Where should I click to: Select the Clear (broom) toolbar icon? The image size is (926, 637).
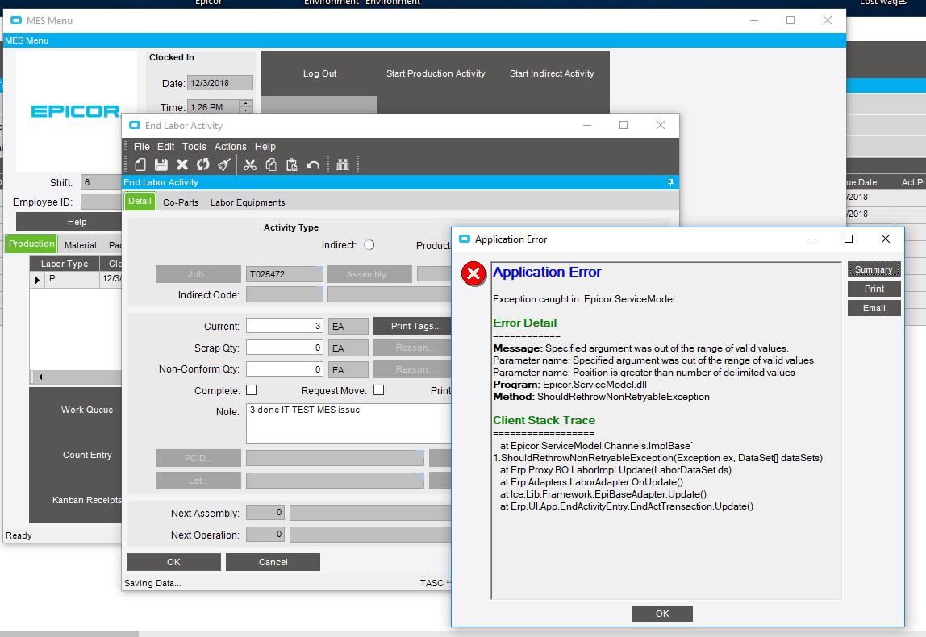pyautogui.click(x=223, y=164)
